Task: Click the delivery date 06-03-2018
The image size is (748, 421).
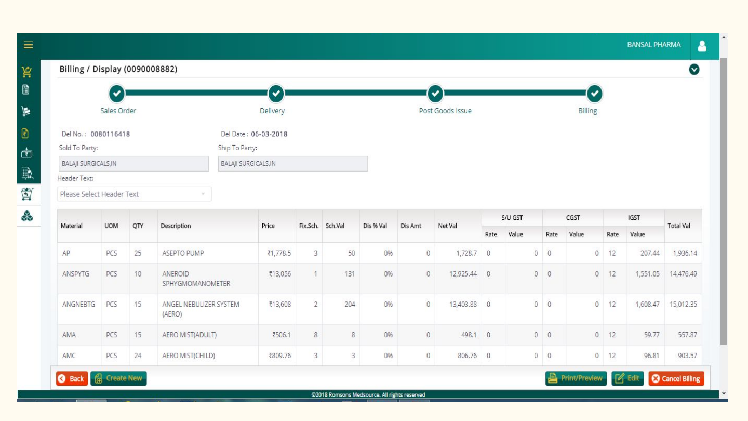Action: click(269, 134)
